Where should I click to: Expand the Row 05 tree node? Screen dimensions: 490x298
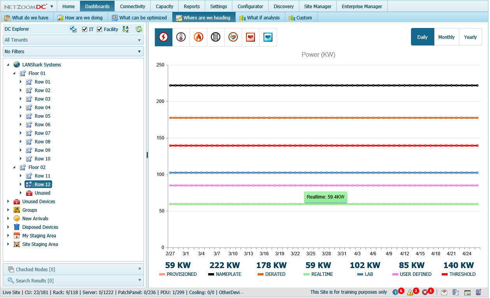point(21,116)
